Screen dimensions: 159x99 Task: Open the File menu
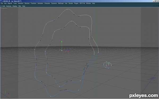click(x=2, y=3)
